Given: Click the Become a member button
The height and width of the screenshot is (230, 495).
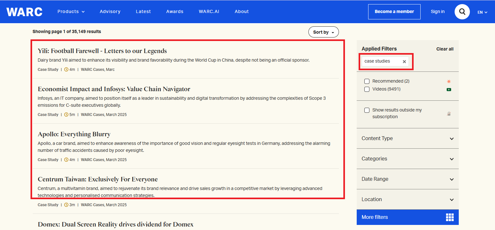Looking at the screenshot, I should tap(394, 12).
